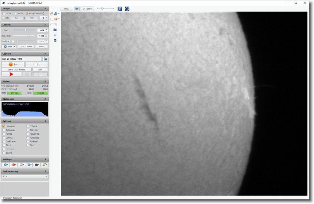Click the Limit: 1000 frames button
The image size is (314, 204).
pyautogui.click(x=17, y=70)
